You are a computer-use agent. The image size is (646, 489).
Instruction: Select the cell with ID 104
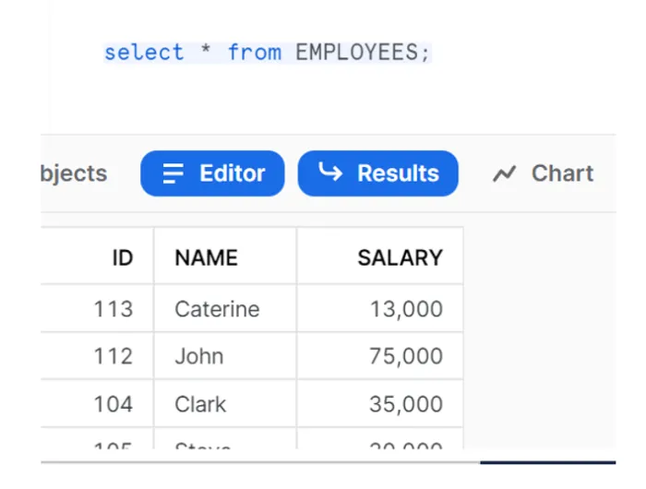point(113,404)
